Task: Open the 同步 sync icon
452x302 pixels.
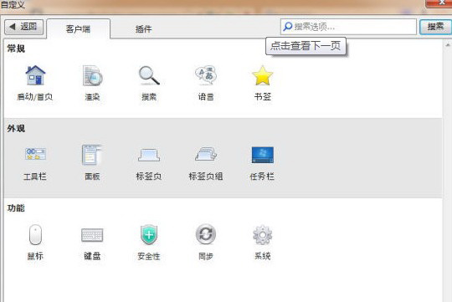Action: (x=206, y=234)
